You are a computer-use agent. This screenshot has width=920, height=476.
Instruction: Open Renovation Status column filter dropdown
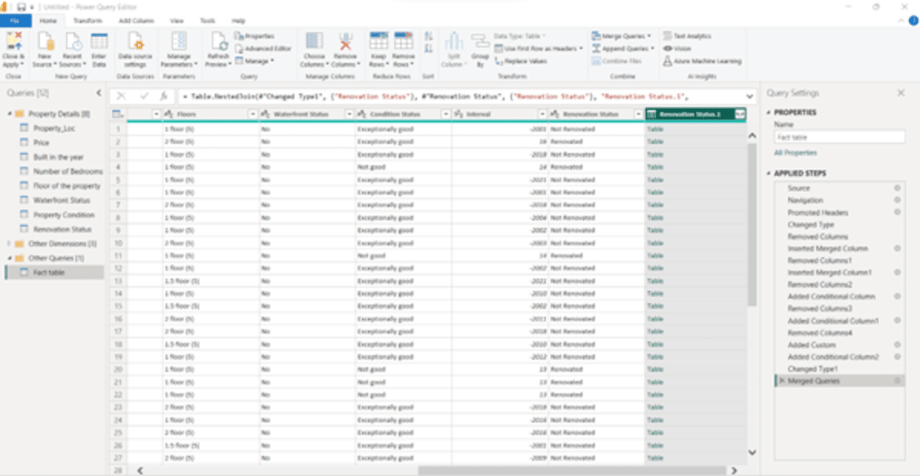(638, 113)
